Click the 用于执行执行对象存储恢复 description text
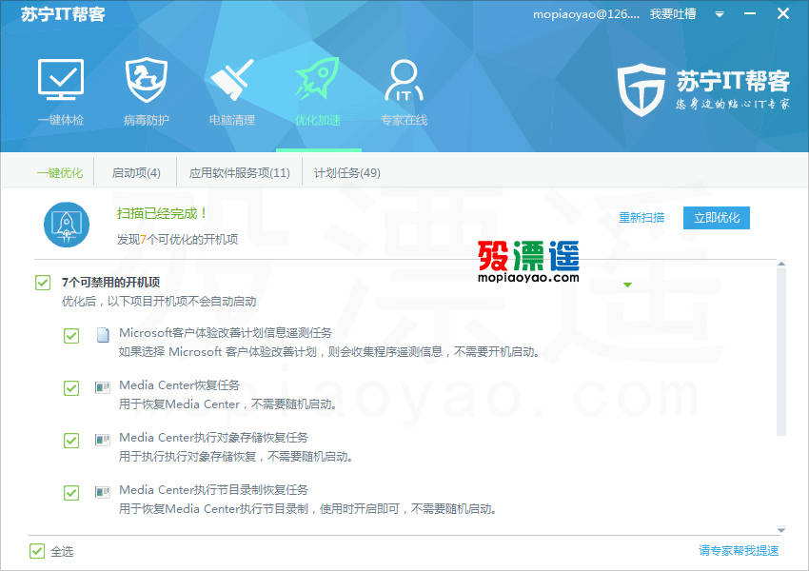809x571 pixels. pos(236,457)
